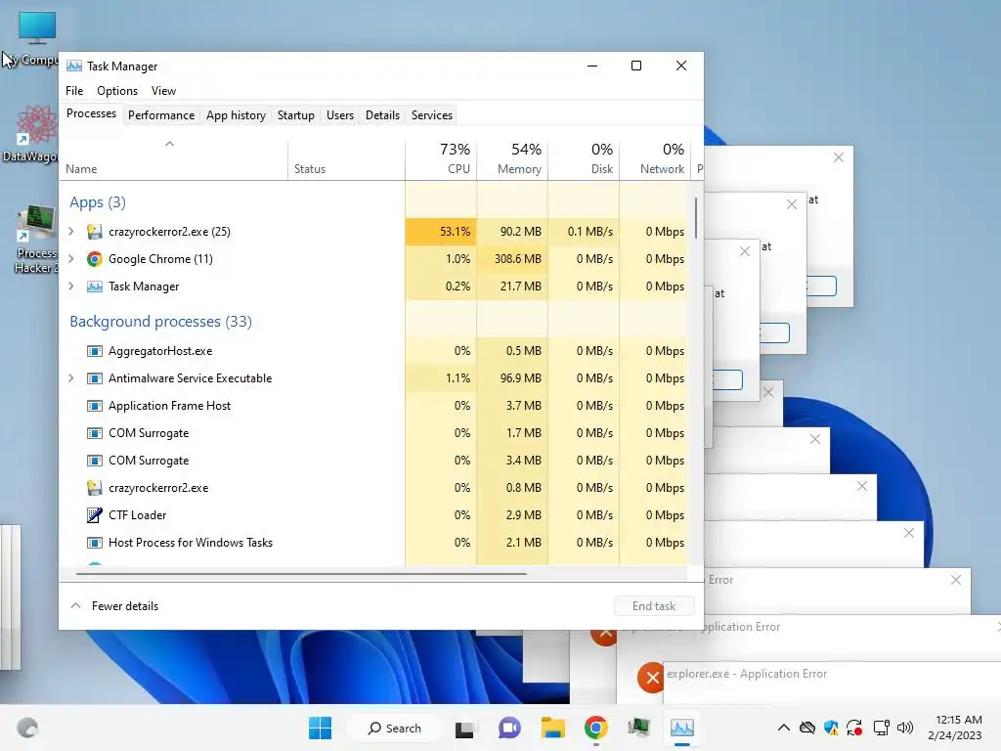Click the Task Manager process row icon
Screen dimensions: 1001x751
95,287
